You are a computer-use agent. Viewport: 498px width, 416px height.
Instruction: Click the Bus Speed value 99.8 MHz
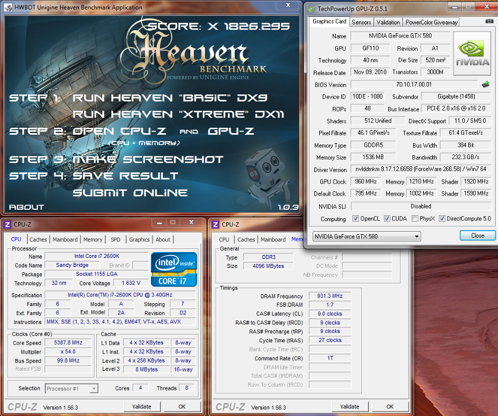68,360
